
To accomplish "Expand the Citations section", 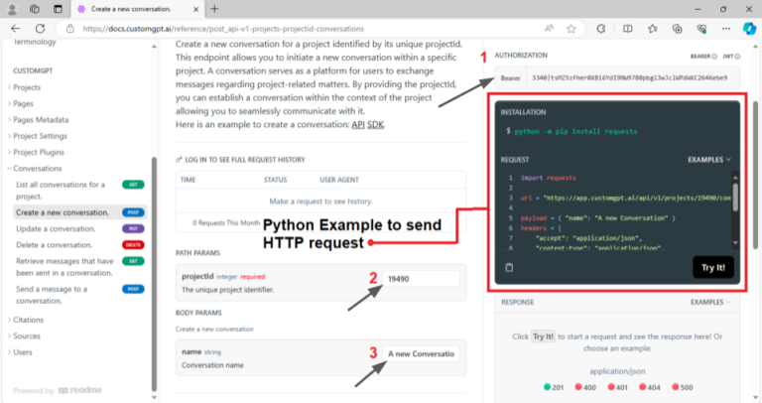I will [28, 320].
